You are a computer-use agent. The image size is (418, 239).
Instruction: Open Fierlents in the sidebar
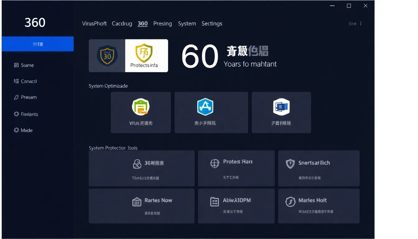[30, 114]
